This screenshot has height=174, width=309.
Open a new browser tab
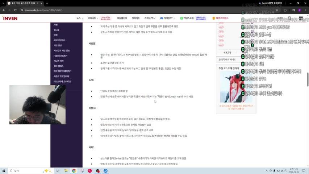coord(47,3)
